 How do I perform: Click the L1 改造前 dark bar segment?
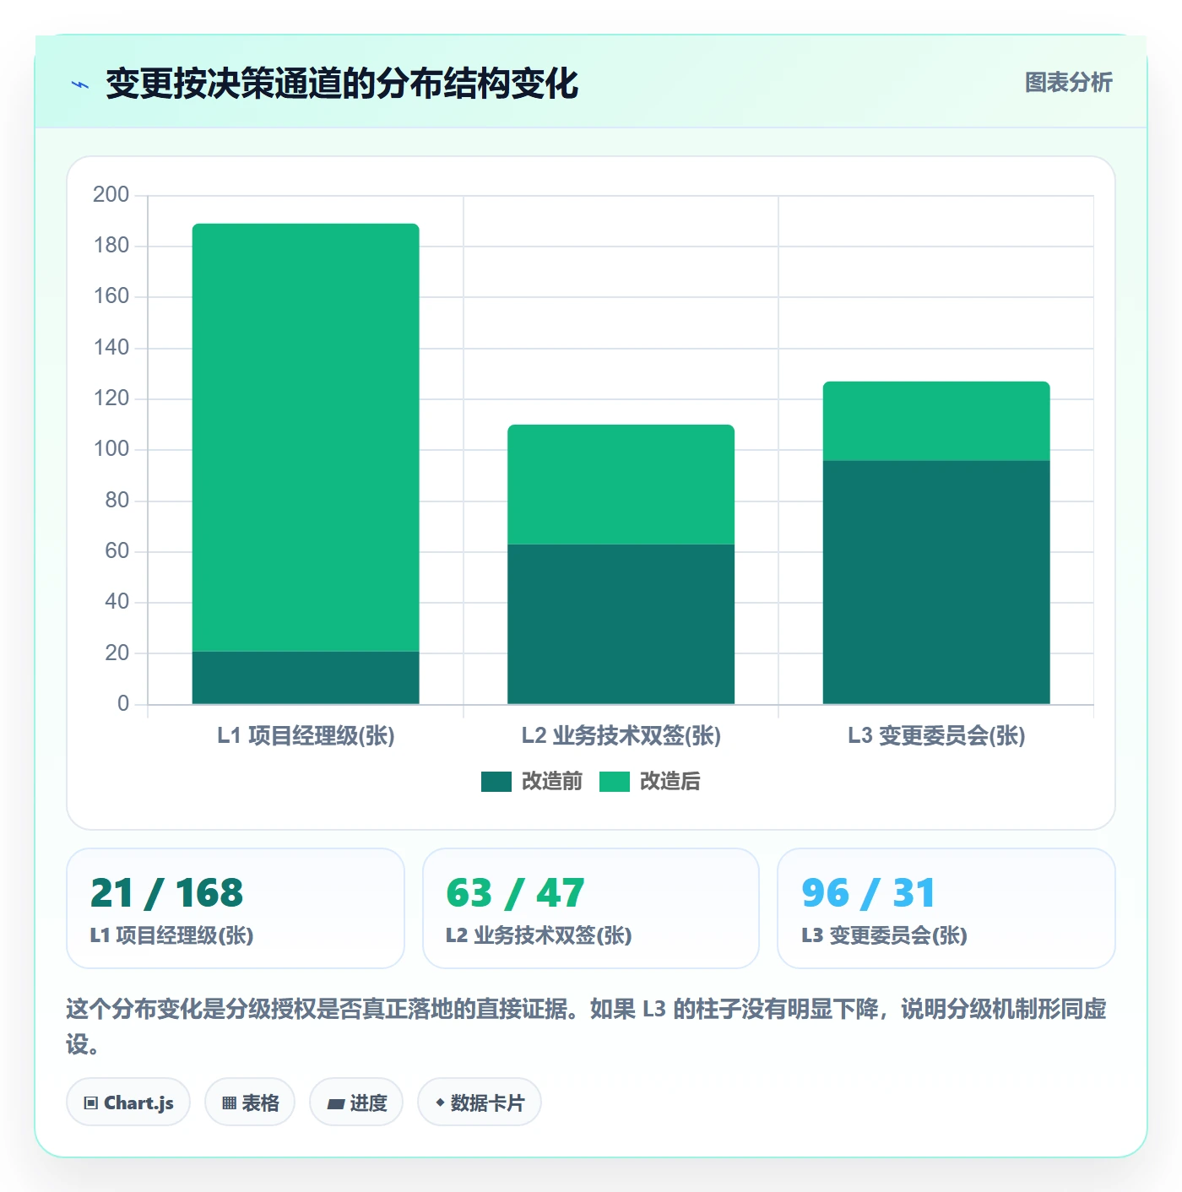(306, 678)
